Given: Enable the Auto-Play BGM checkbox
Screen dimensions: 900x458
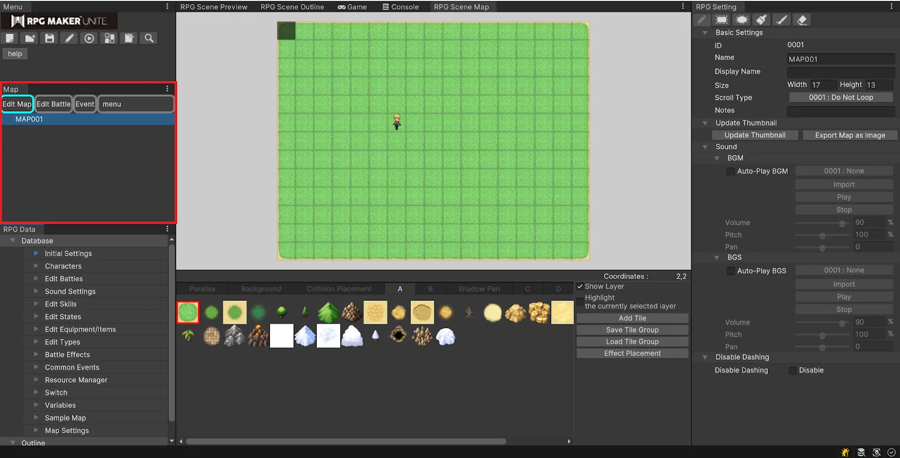Looking at the screenshot, I should 731,171.
